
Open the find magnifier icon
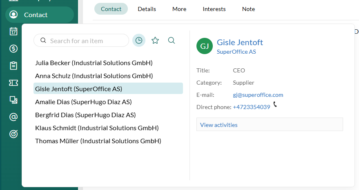pos(172,40)
